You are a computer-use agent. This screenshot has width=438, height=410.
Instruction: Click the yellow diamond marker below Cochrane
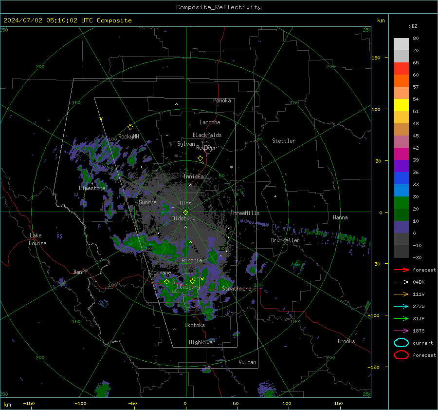(x=166, y=282)
